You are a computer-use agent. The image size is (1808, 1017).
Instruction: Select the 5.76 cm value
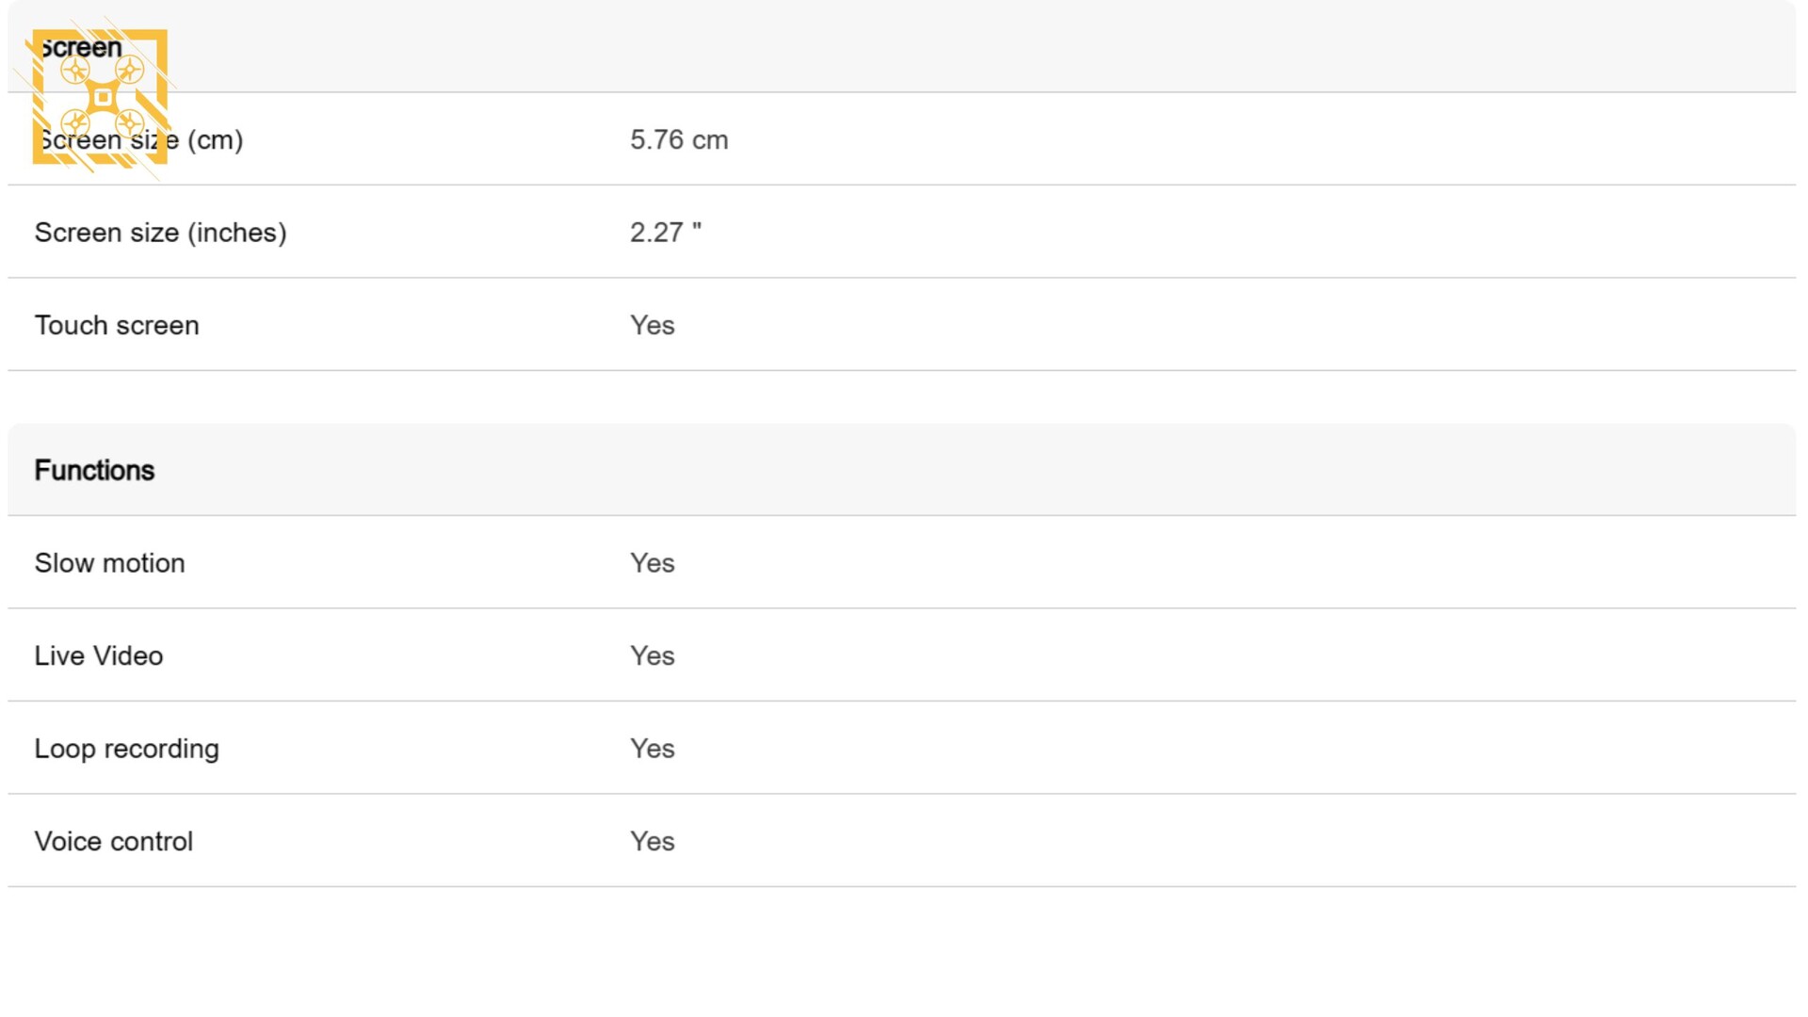679,140
